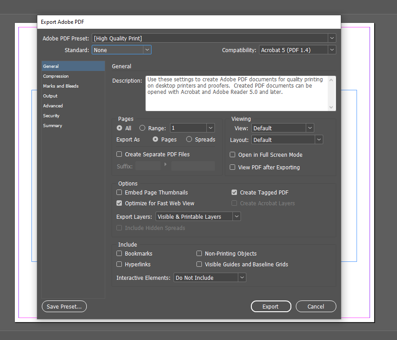Choose Export As Spreads radio button
Viewport: 397px width, 340px height.
tap(189, 139)
